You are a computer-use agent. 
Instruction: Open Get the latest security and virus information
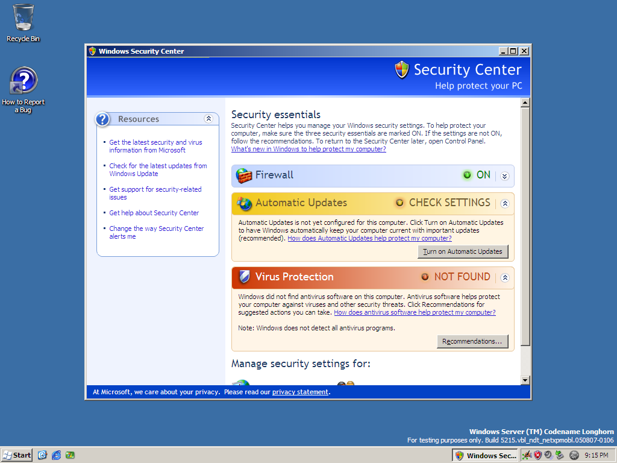point(155,146)
